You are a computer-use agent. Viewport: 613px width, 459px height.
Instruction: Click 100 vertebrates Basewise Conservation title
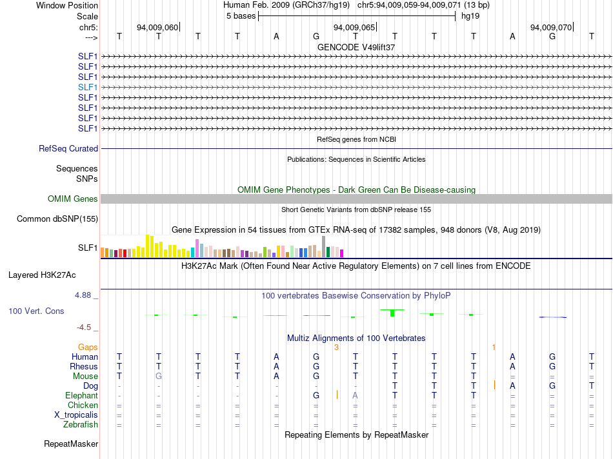click(x=356, y=296)
